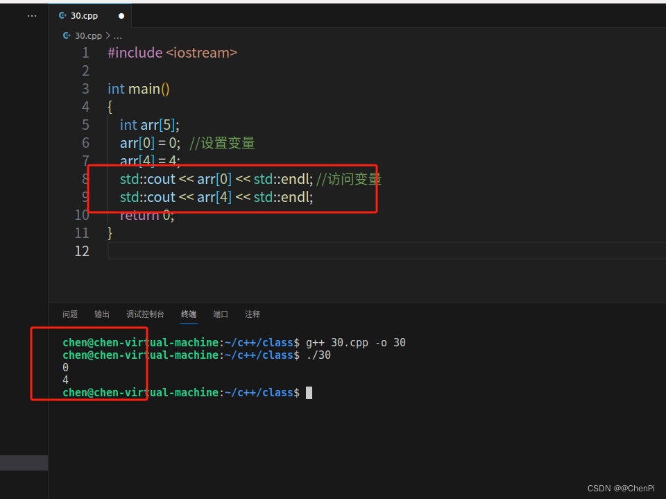The width and height of the screenshot is (666, 499).
Task: Open the 问题 panel tab
Action: click(x=70, y=314)
